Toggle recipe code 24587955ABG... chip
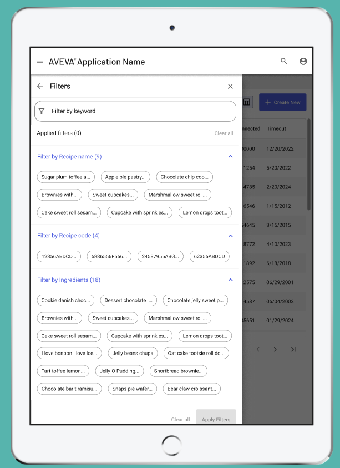Image resolution: width=340 pixels, height=468 pixels. [x=160, y=256]
